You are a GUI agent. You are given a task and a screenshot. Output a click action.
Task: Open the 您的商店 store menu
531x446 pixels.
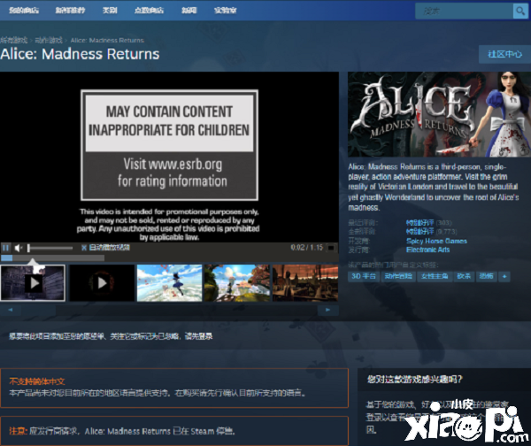click(23, 11)
